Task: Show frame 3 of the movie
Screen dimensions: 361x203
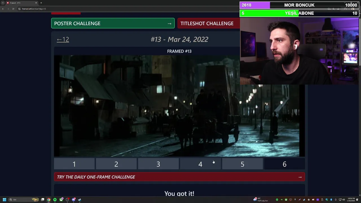Action: [x=158, y=164]
